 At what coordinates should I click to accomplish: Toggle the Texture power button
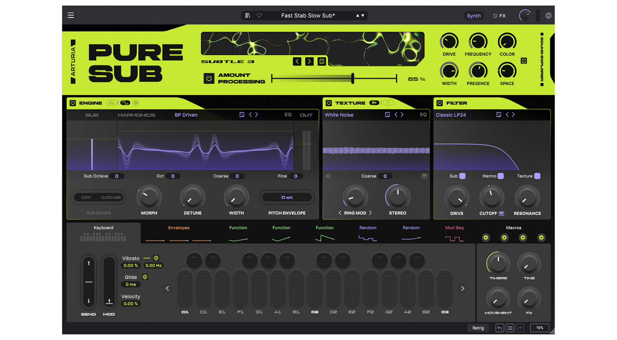[x=329, y=103]
